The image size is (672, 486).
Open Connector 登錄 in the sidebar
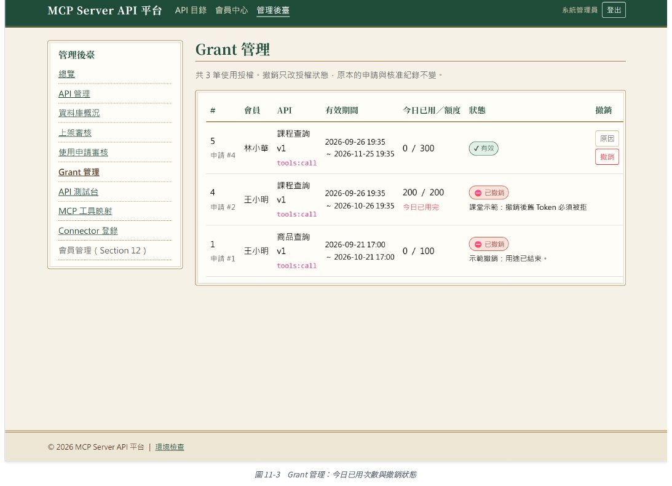88,231
